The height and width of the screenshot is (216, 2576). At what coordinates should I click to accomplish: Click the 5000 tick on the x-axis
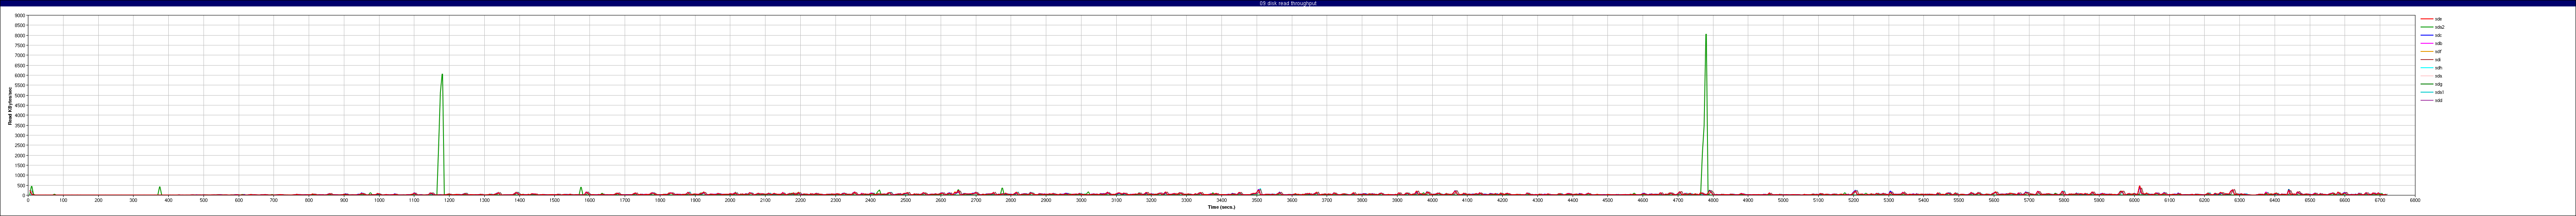1783,200
